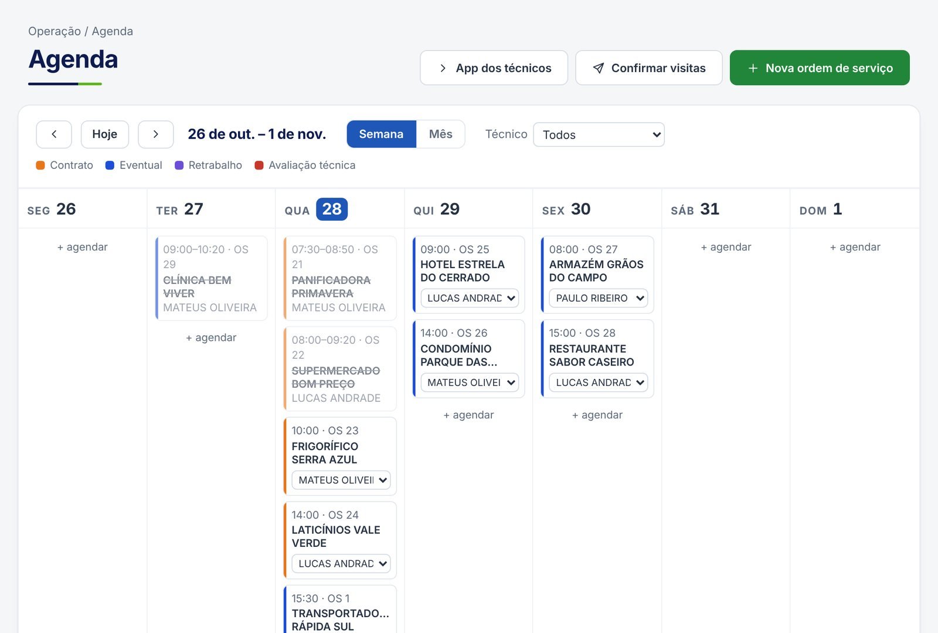The width and height of the screenshot is (938, 633).
Task: Open the Técnico filter dropdown
Action: pyautogui.click(x=599, y=134)
